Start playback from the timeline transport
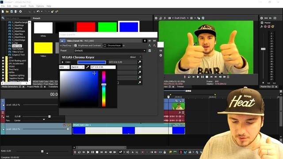The image size is (283, 159). pyautogui.click(x=88, y=152)
